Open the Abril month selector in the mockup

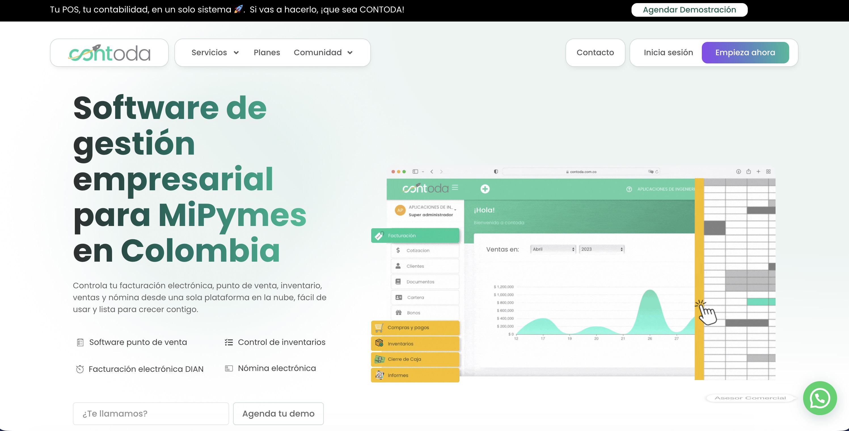click(x=553, y=249)
